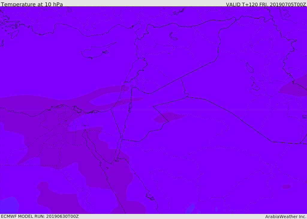Click the 'ECMWF MODEL RUN: 20190630T00Z' text
Viewport: 307px width, 219px height.
[40, 216]
